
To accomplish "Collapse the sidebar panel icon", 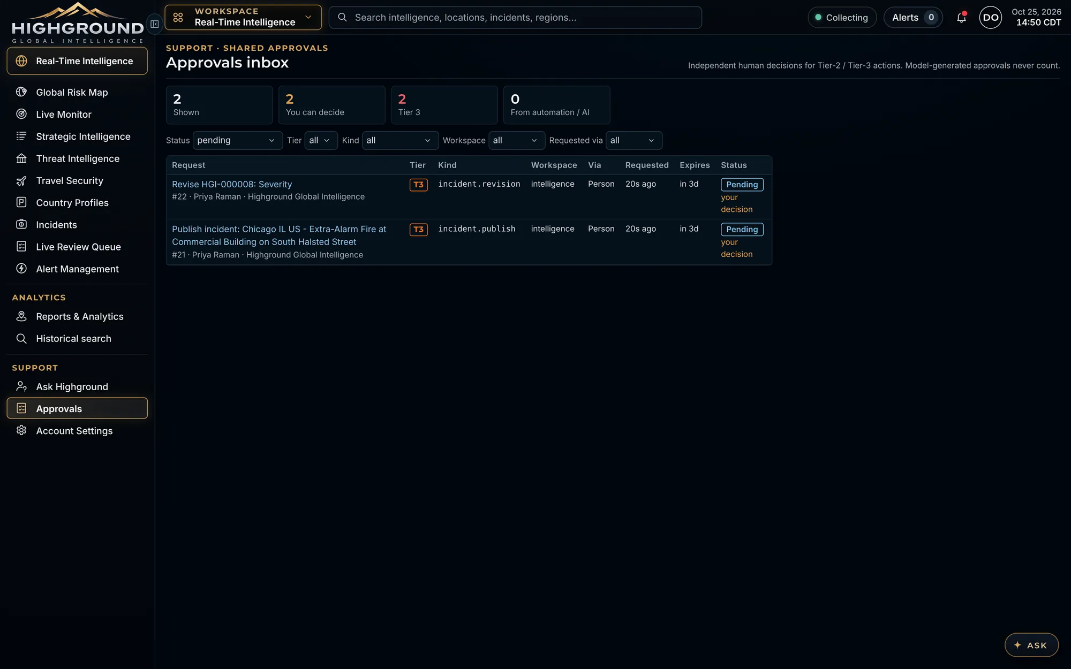I will coord(154,24).
